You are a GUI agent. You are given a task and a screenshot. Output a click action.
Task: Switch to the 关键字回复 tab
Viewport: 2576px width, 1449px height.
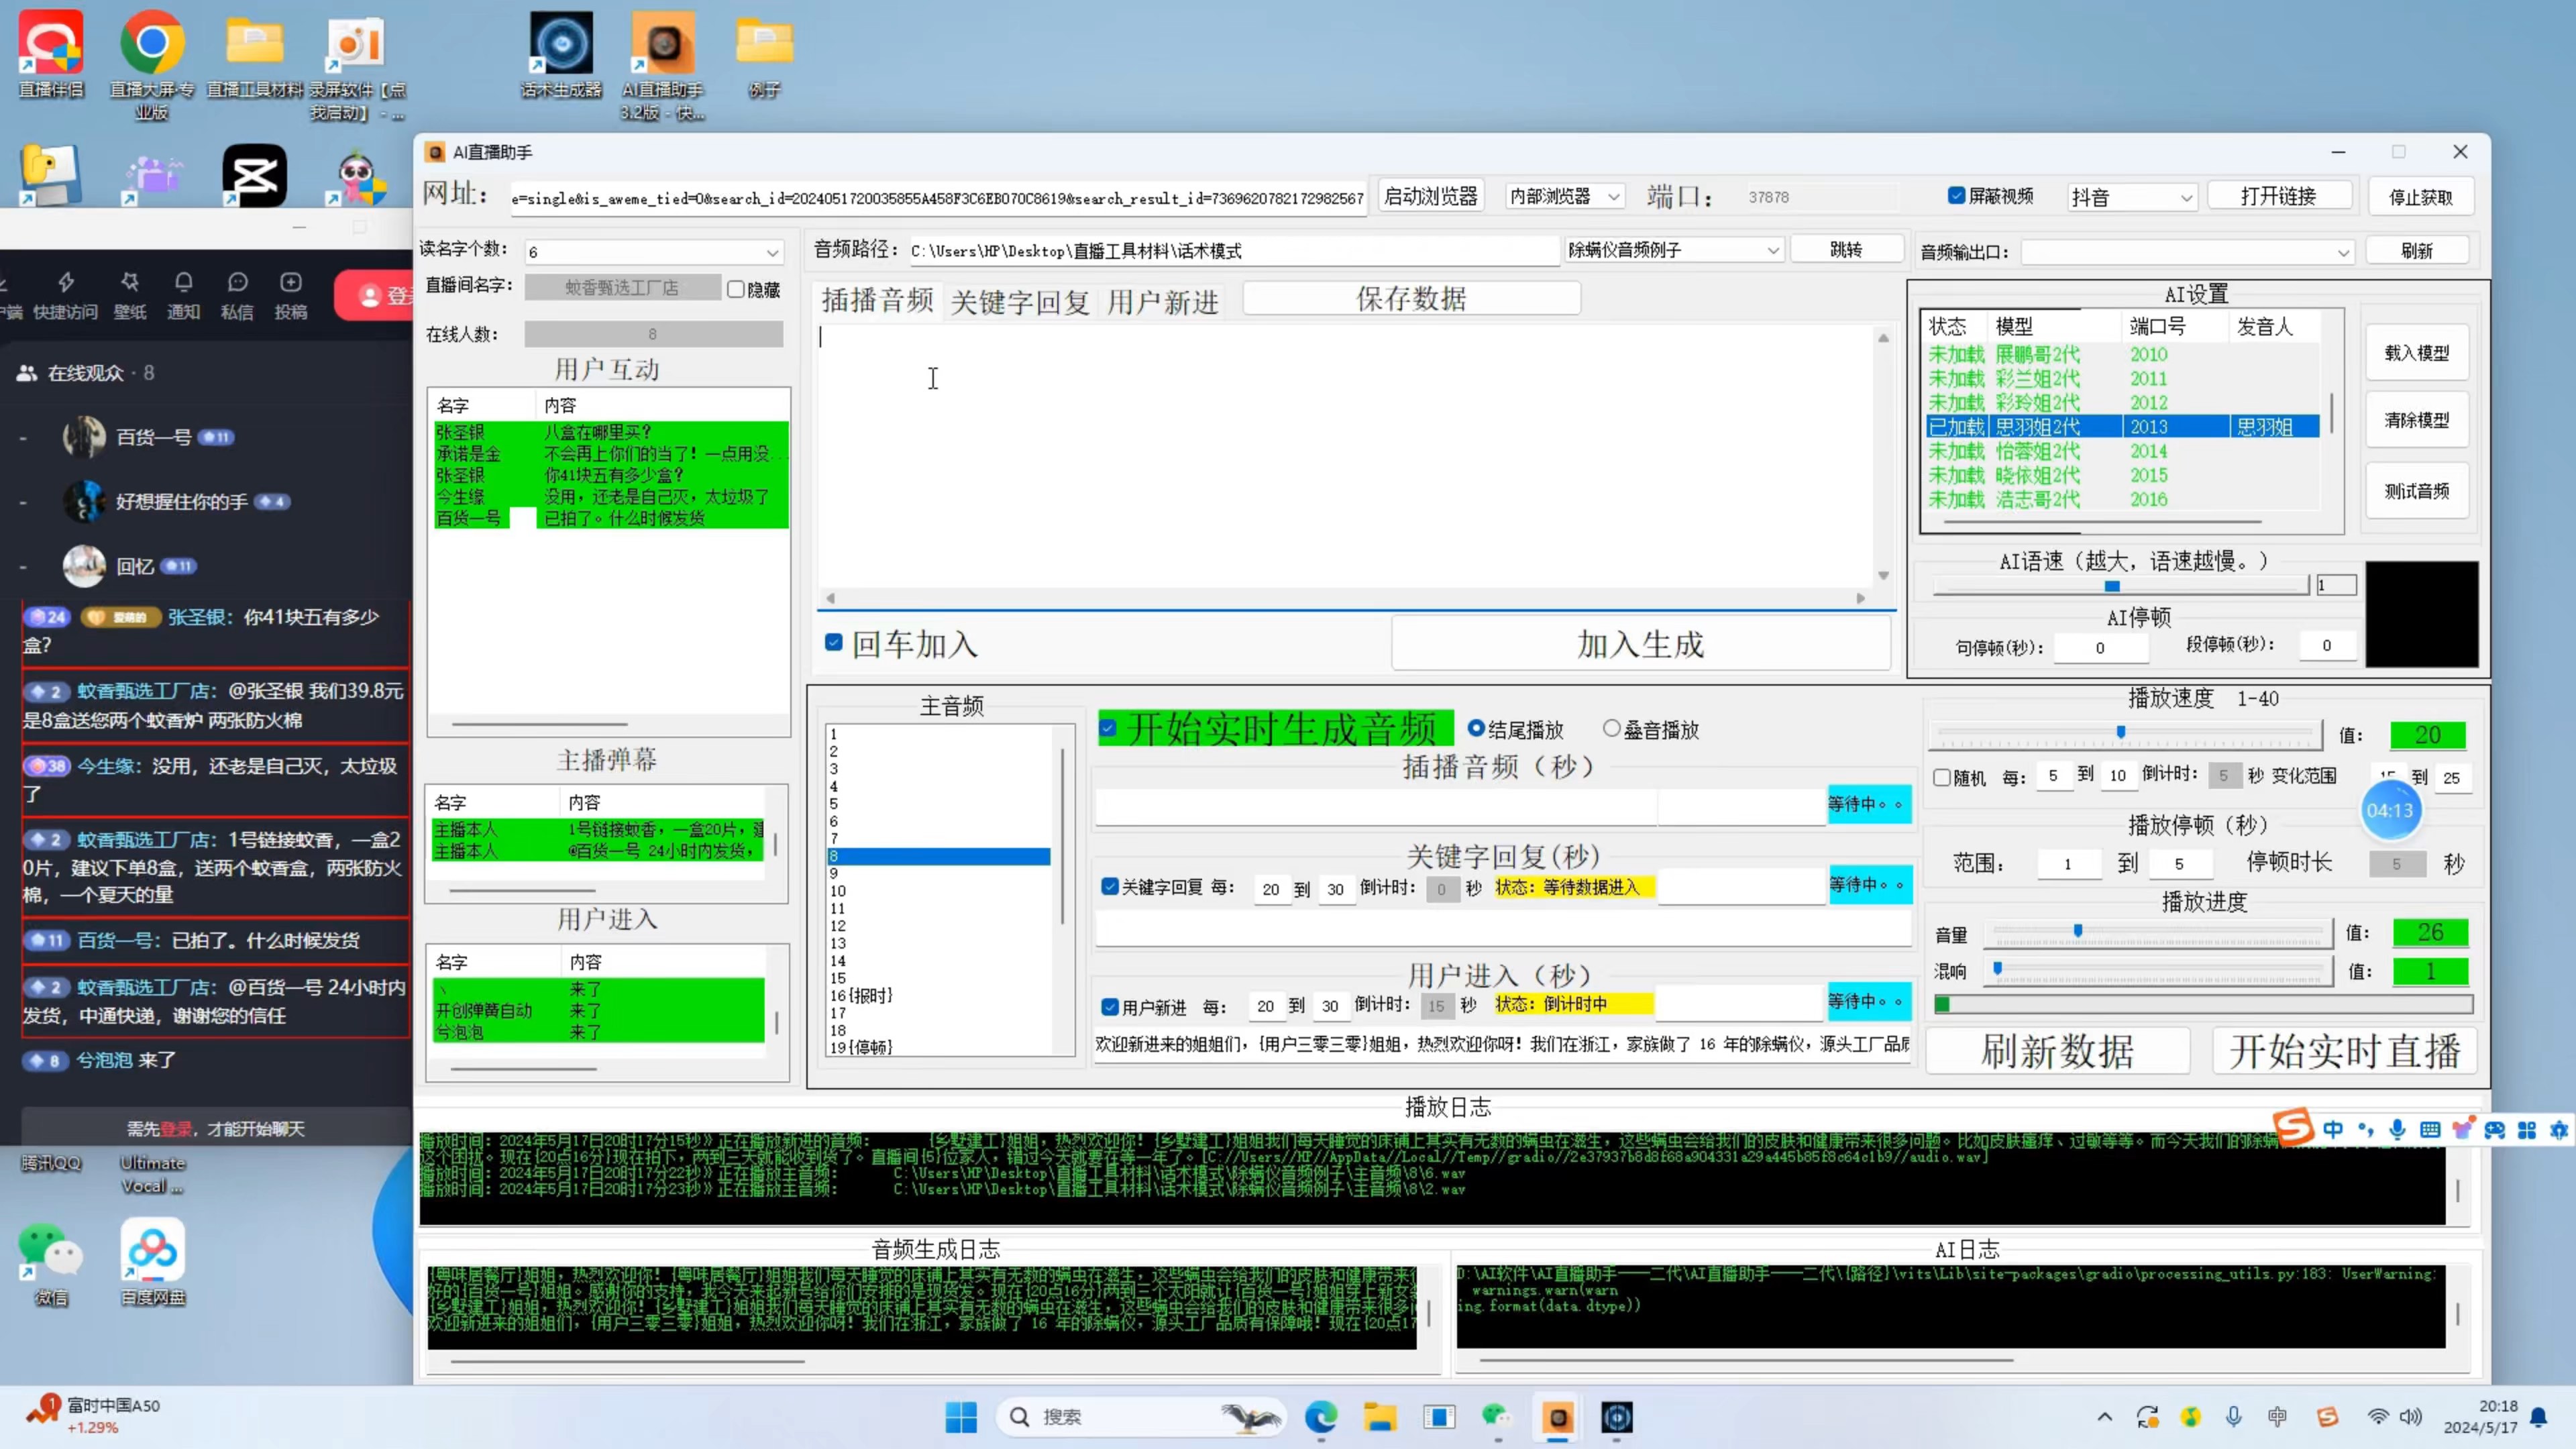1019,301
